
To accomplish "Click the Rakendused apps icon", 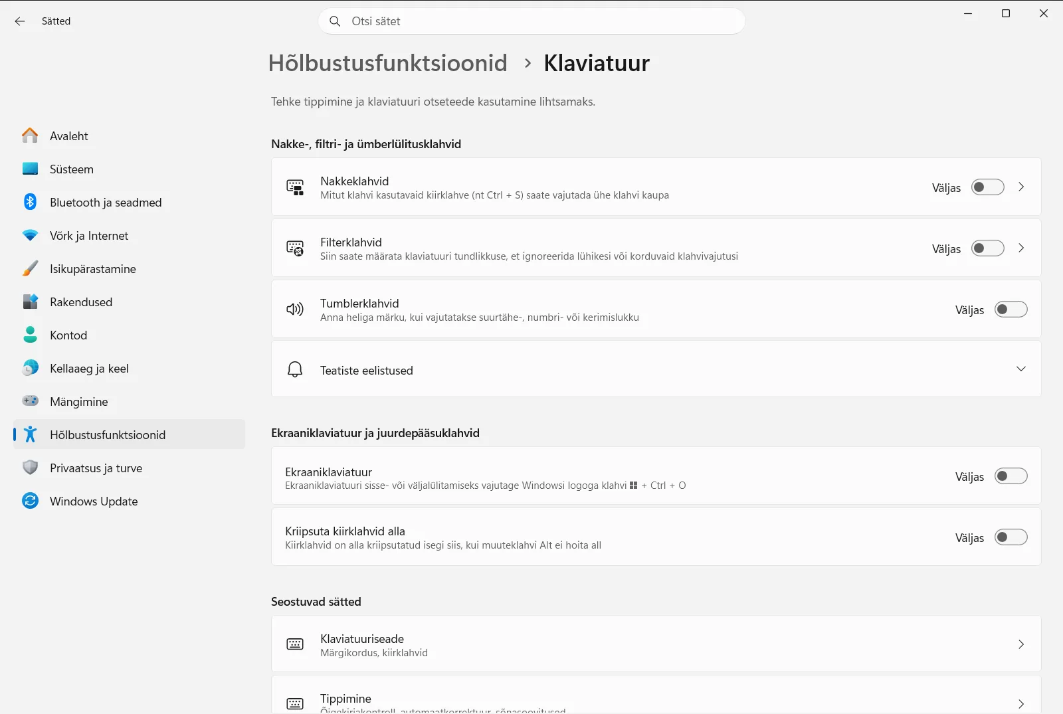I will 30,302.
